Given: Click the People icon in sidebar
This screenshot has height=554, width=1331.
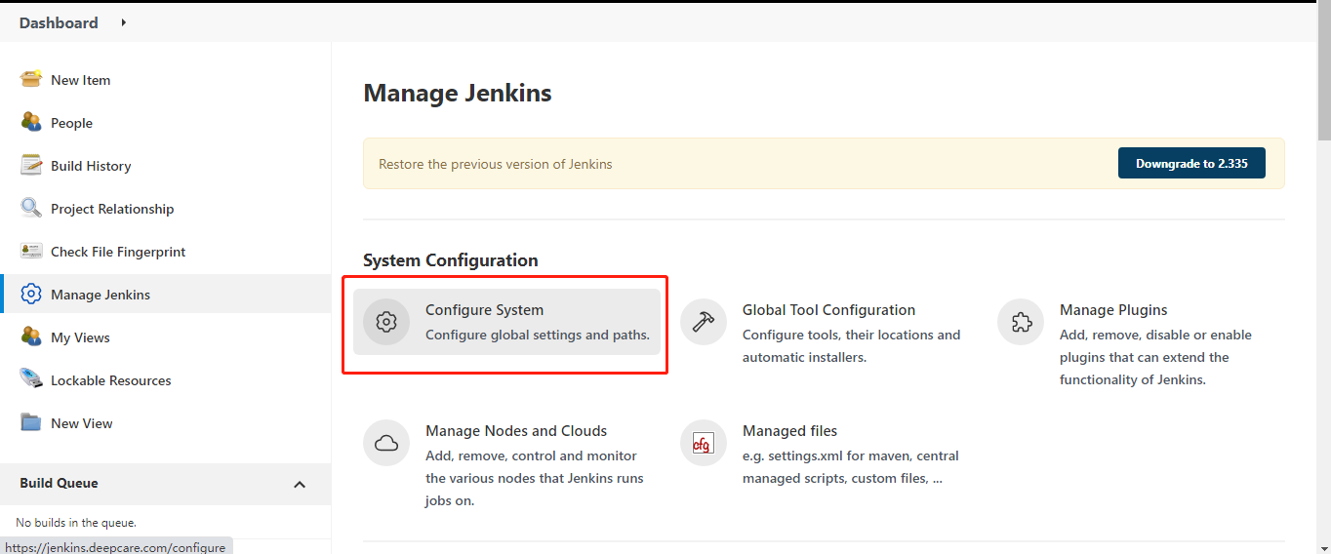Looking at the screenshot, I should [31, 122].
